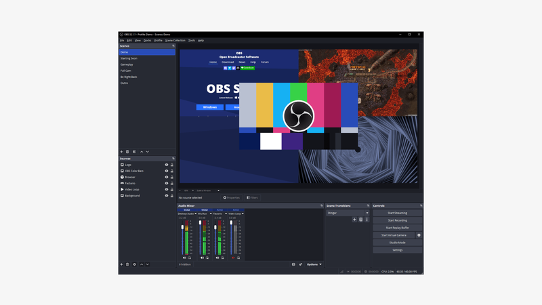Pop out the Scene Transitions dock icon
Screen dimensions: 542x305
[x=368, y=206]
